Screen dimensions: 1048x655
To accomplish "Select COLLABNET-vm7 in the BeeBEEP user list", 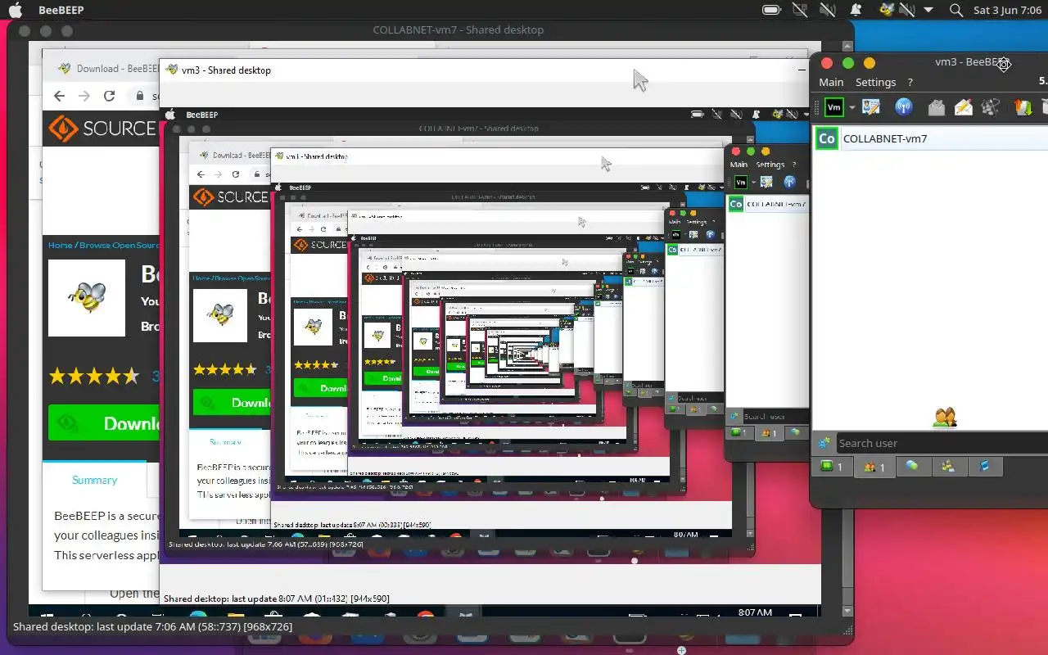I will (931, 138).
